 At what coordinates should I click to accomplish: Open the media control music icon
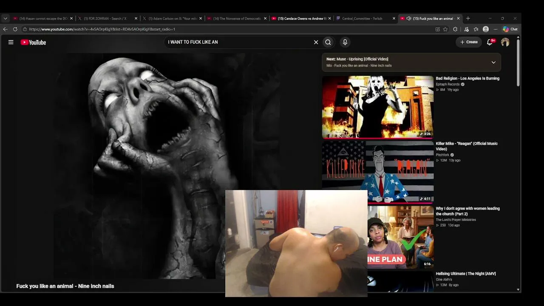click(x=467, y=29)
